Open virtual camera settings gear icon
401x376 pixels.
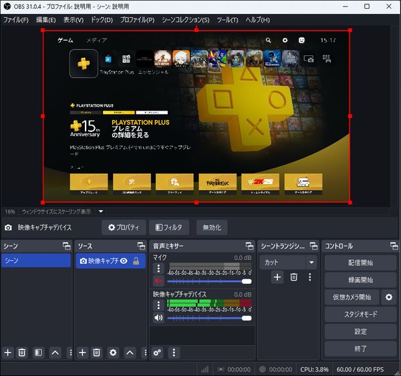389,297
